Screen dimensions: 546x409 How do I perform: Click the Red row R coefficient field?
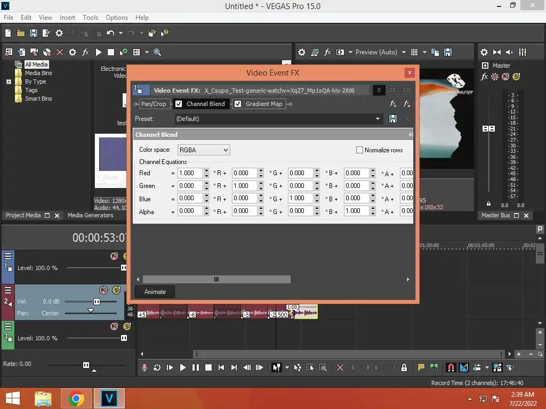(x=190, y=173)
